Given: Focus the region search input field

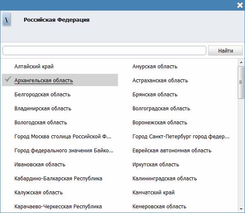Looking at the screenshot, I should 104,50.
